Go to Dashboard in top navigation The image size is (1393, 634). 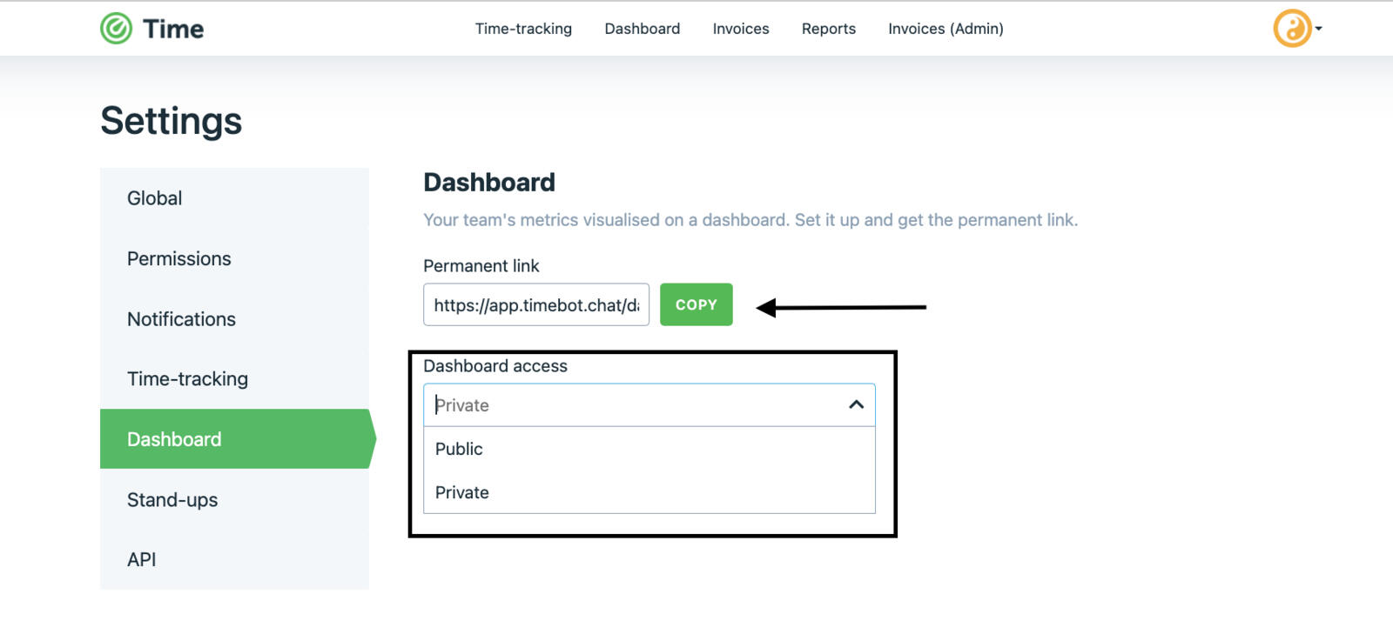point(643,29)
